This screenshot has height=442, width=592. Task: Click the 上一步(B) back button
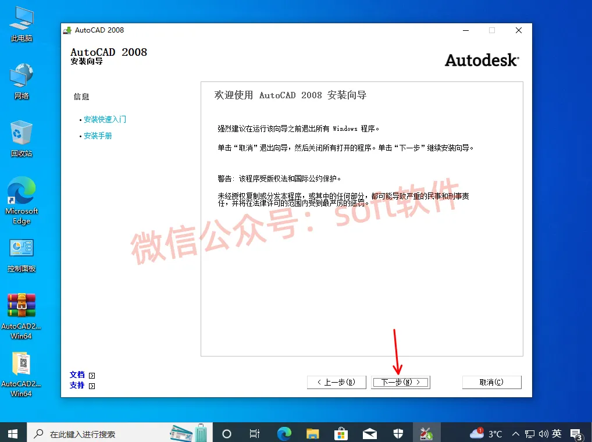pos(336,382)
